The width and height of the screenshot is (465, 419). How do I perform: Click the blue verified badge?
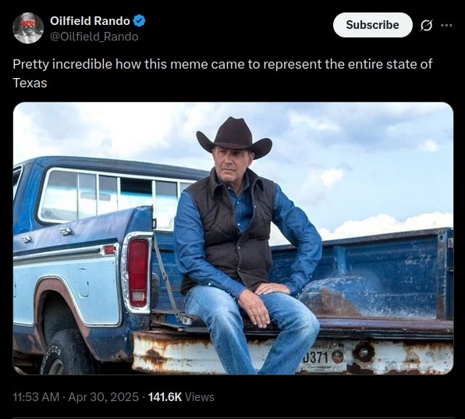point(140,21)
